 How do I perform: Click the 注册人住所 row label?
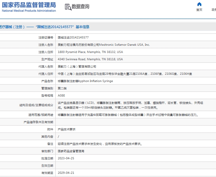pyautogui.click(x=46, y=52)
